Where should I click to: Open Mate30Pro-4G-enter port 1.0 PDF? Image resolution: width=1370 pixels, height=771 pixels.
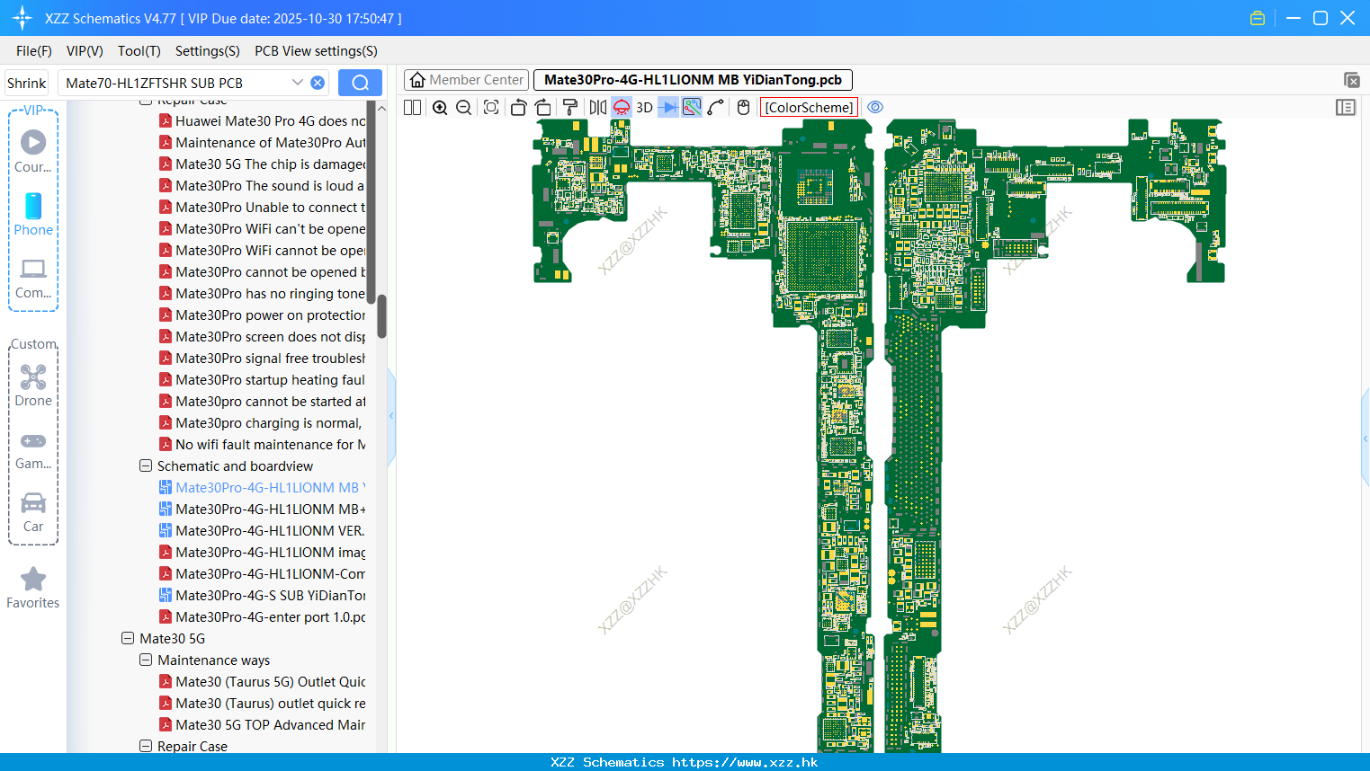click(262, 616)
